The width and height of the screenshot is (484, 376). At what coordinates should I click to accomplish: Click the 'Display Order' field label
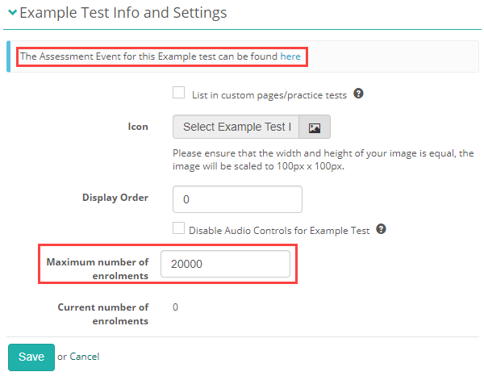[115, 198]
